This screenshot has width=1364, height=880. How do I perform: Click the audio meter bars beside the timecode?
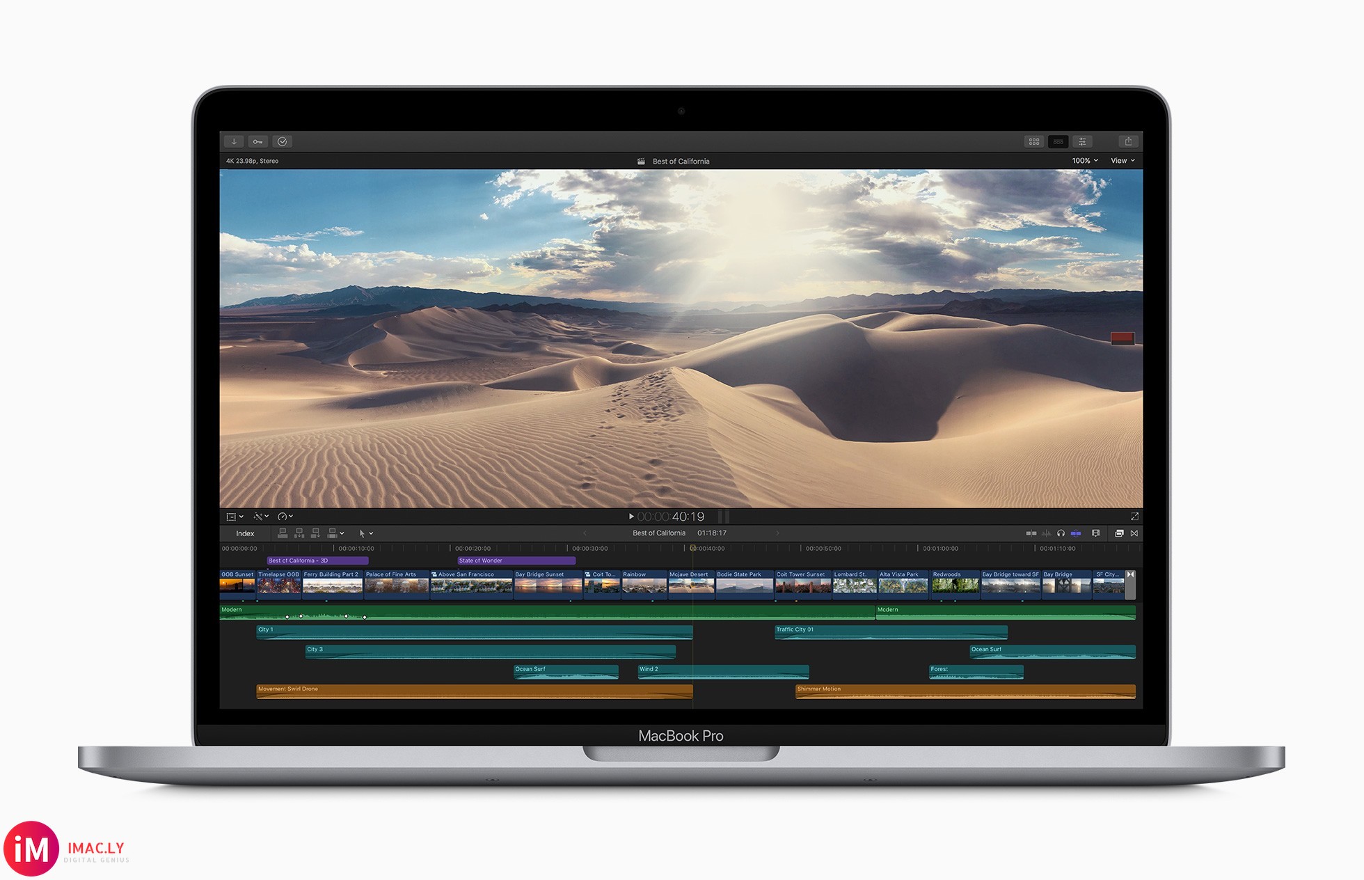pos(724,517)
